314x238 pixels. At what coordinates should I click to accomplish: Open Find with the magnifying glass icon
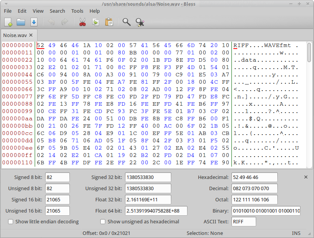click(x=127, y=22)
